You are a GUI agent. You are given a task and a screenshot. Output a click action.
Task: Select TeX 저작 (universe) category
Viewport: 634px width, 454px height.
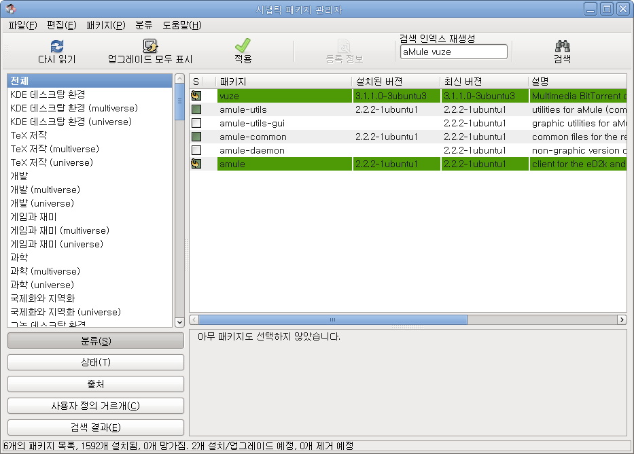pos(90,162)
